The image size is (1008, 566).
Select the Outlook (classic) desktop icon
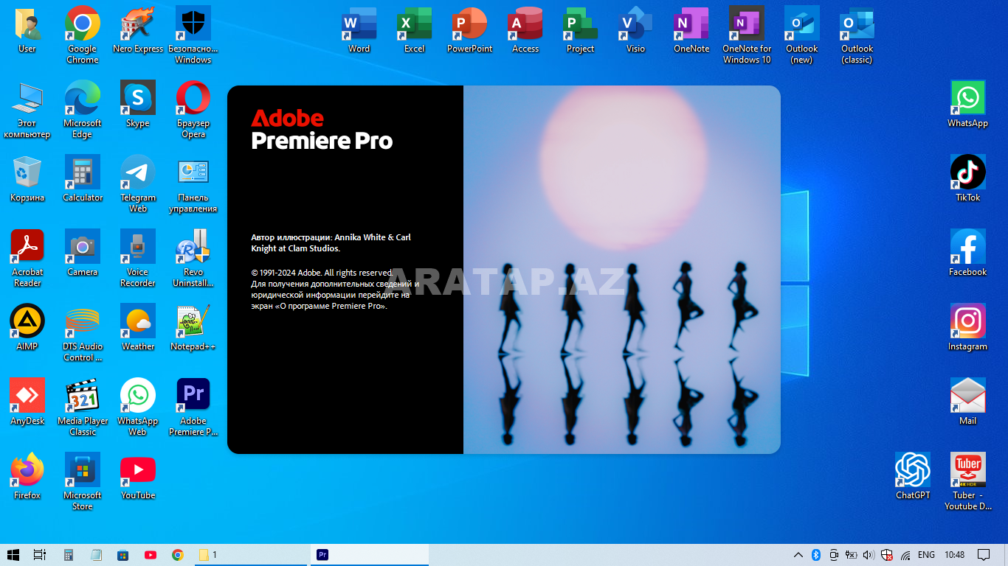click(857, 35)
